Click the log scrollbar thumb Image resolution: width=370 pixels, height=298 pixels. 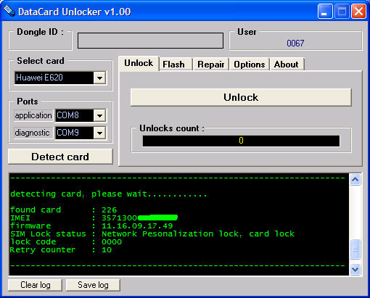(x=355, y=249)
